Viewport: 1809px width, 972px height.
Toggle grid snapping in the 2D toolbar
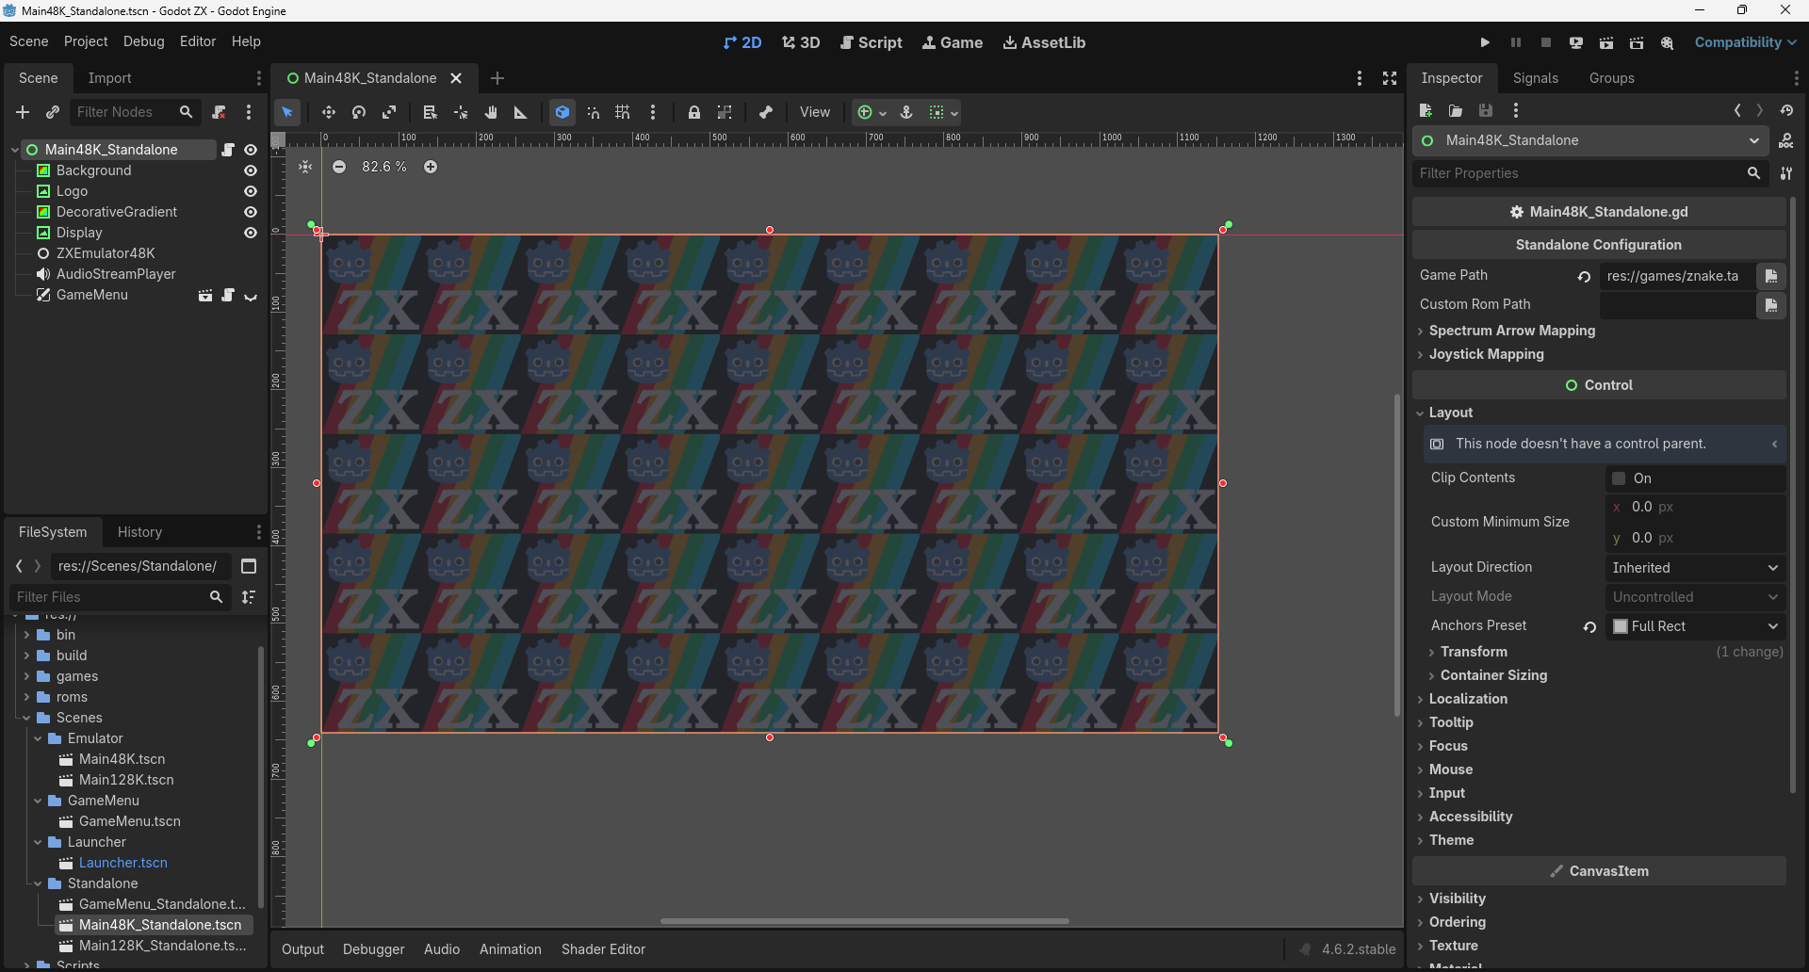coord(623,112)
